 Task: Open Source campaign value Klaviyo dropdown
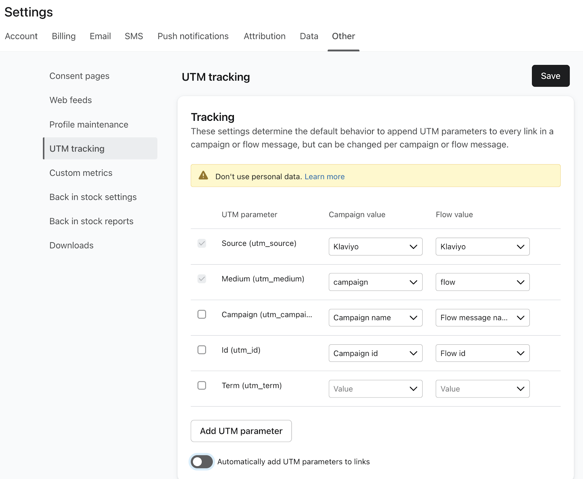tap(375, 247)
